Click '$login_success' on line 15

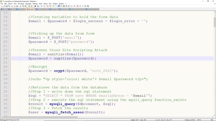pyautogui.click(x=88, y=21)
